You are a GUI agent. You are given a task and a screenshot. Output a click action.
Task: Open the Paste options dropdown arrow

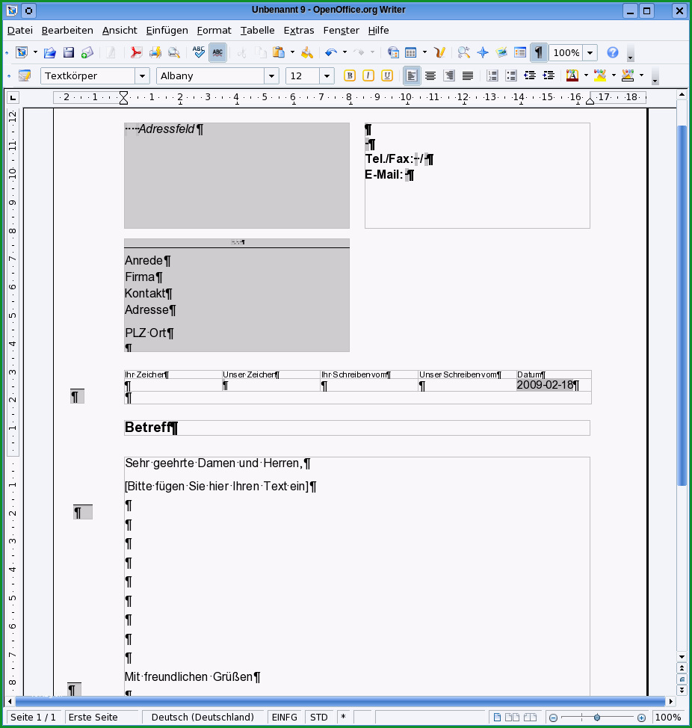click(x=292, y=52)
